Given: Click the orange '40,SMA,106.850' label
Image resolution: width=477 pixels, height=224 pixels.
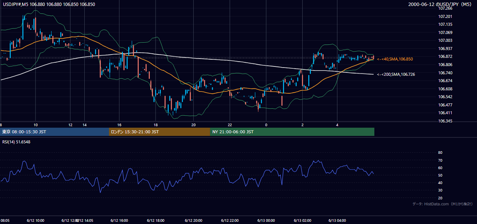Looking at the screenshot, I should pyautogui.click(x=395, y=59).
